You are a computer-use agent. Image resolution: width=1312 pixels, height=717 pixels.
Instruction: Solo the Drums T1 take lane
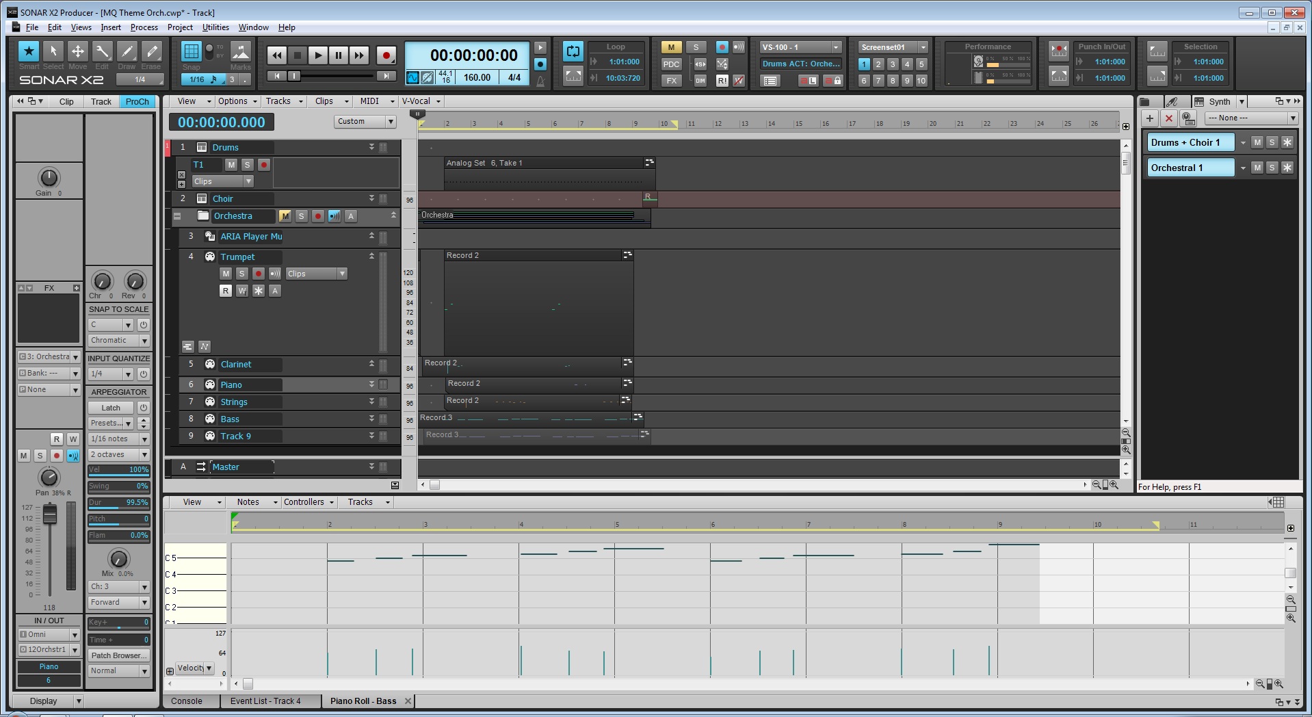pyautogui.click(x=248, y=165)
